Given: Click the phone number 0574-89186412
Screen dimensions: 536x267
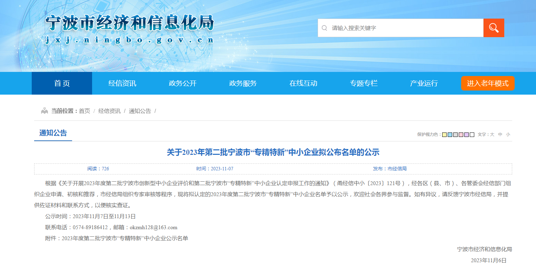Looking at the screenshot, I should pyautogui.click(x=90, y=227).
